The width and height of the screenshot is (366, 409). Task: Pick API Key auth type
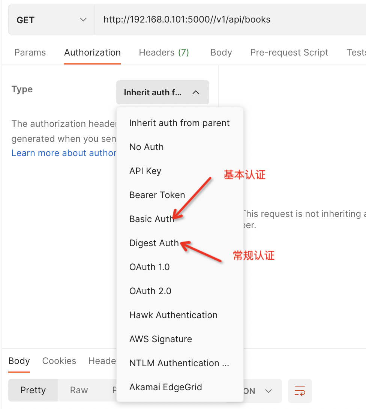[180, 171]
